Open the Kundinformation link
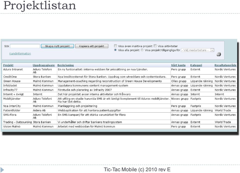This screenshot has width=240, height=173. 20,53
